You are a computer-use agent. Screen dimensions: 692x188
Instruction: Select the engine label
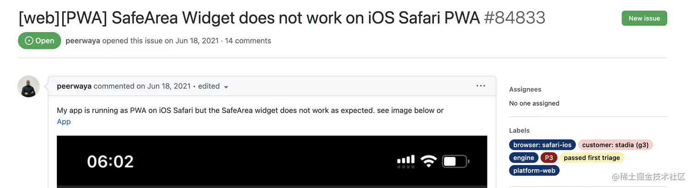point(524,158)
